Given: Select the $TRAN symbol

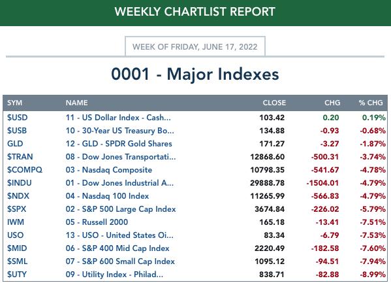Looking at the screenshot, I should 20,157.
